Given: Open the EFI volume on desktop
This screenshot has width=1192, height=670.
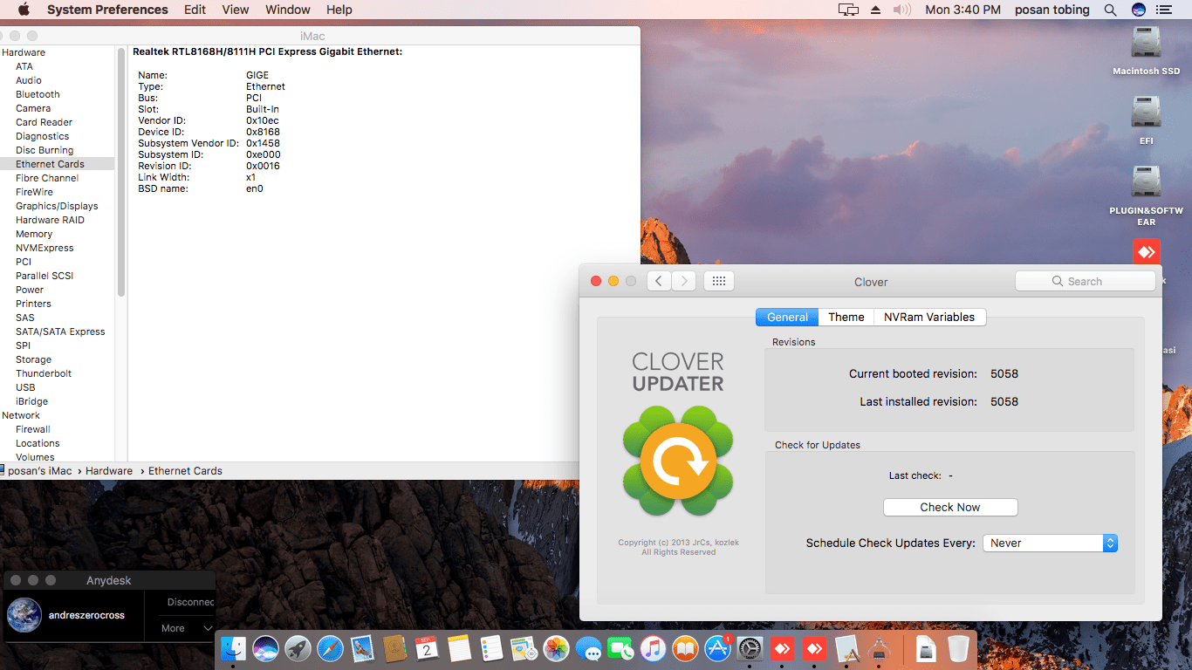Looking at the screenshot, I should pyautogui.click(x=1146, y=120).
